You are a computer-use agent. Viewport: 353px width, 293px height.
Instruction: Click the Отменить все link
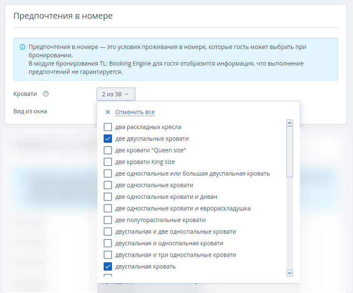[135, 112]
